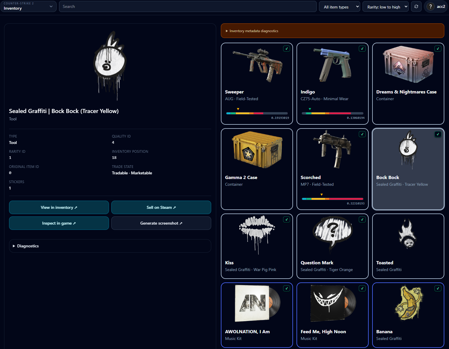449x349 pixels.
Task: Toggle the Feed Me music kit checkbox
Action: pos(362,289)
